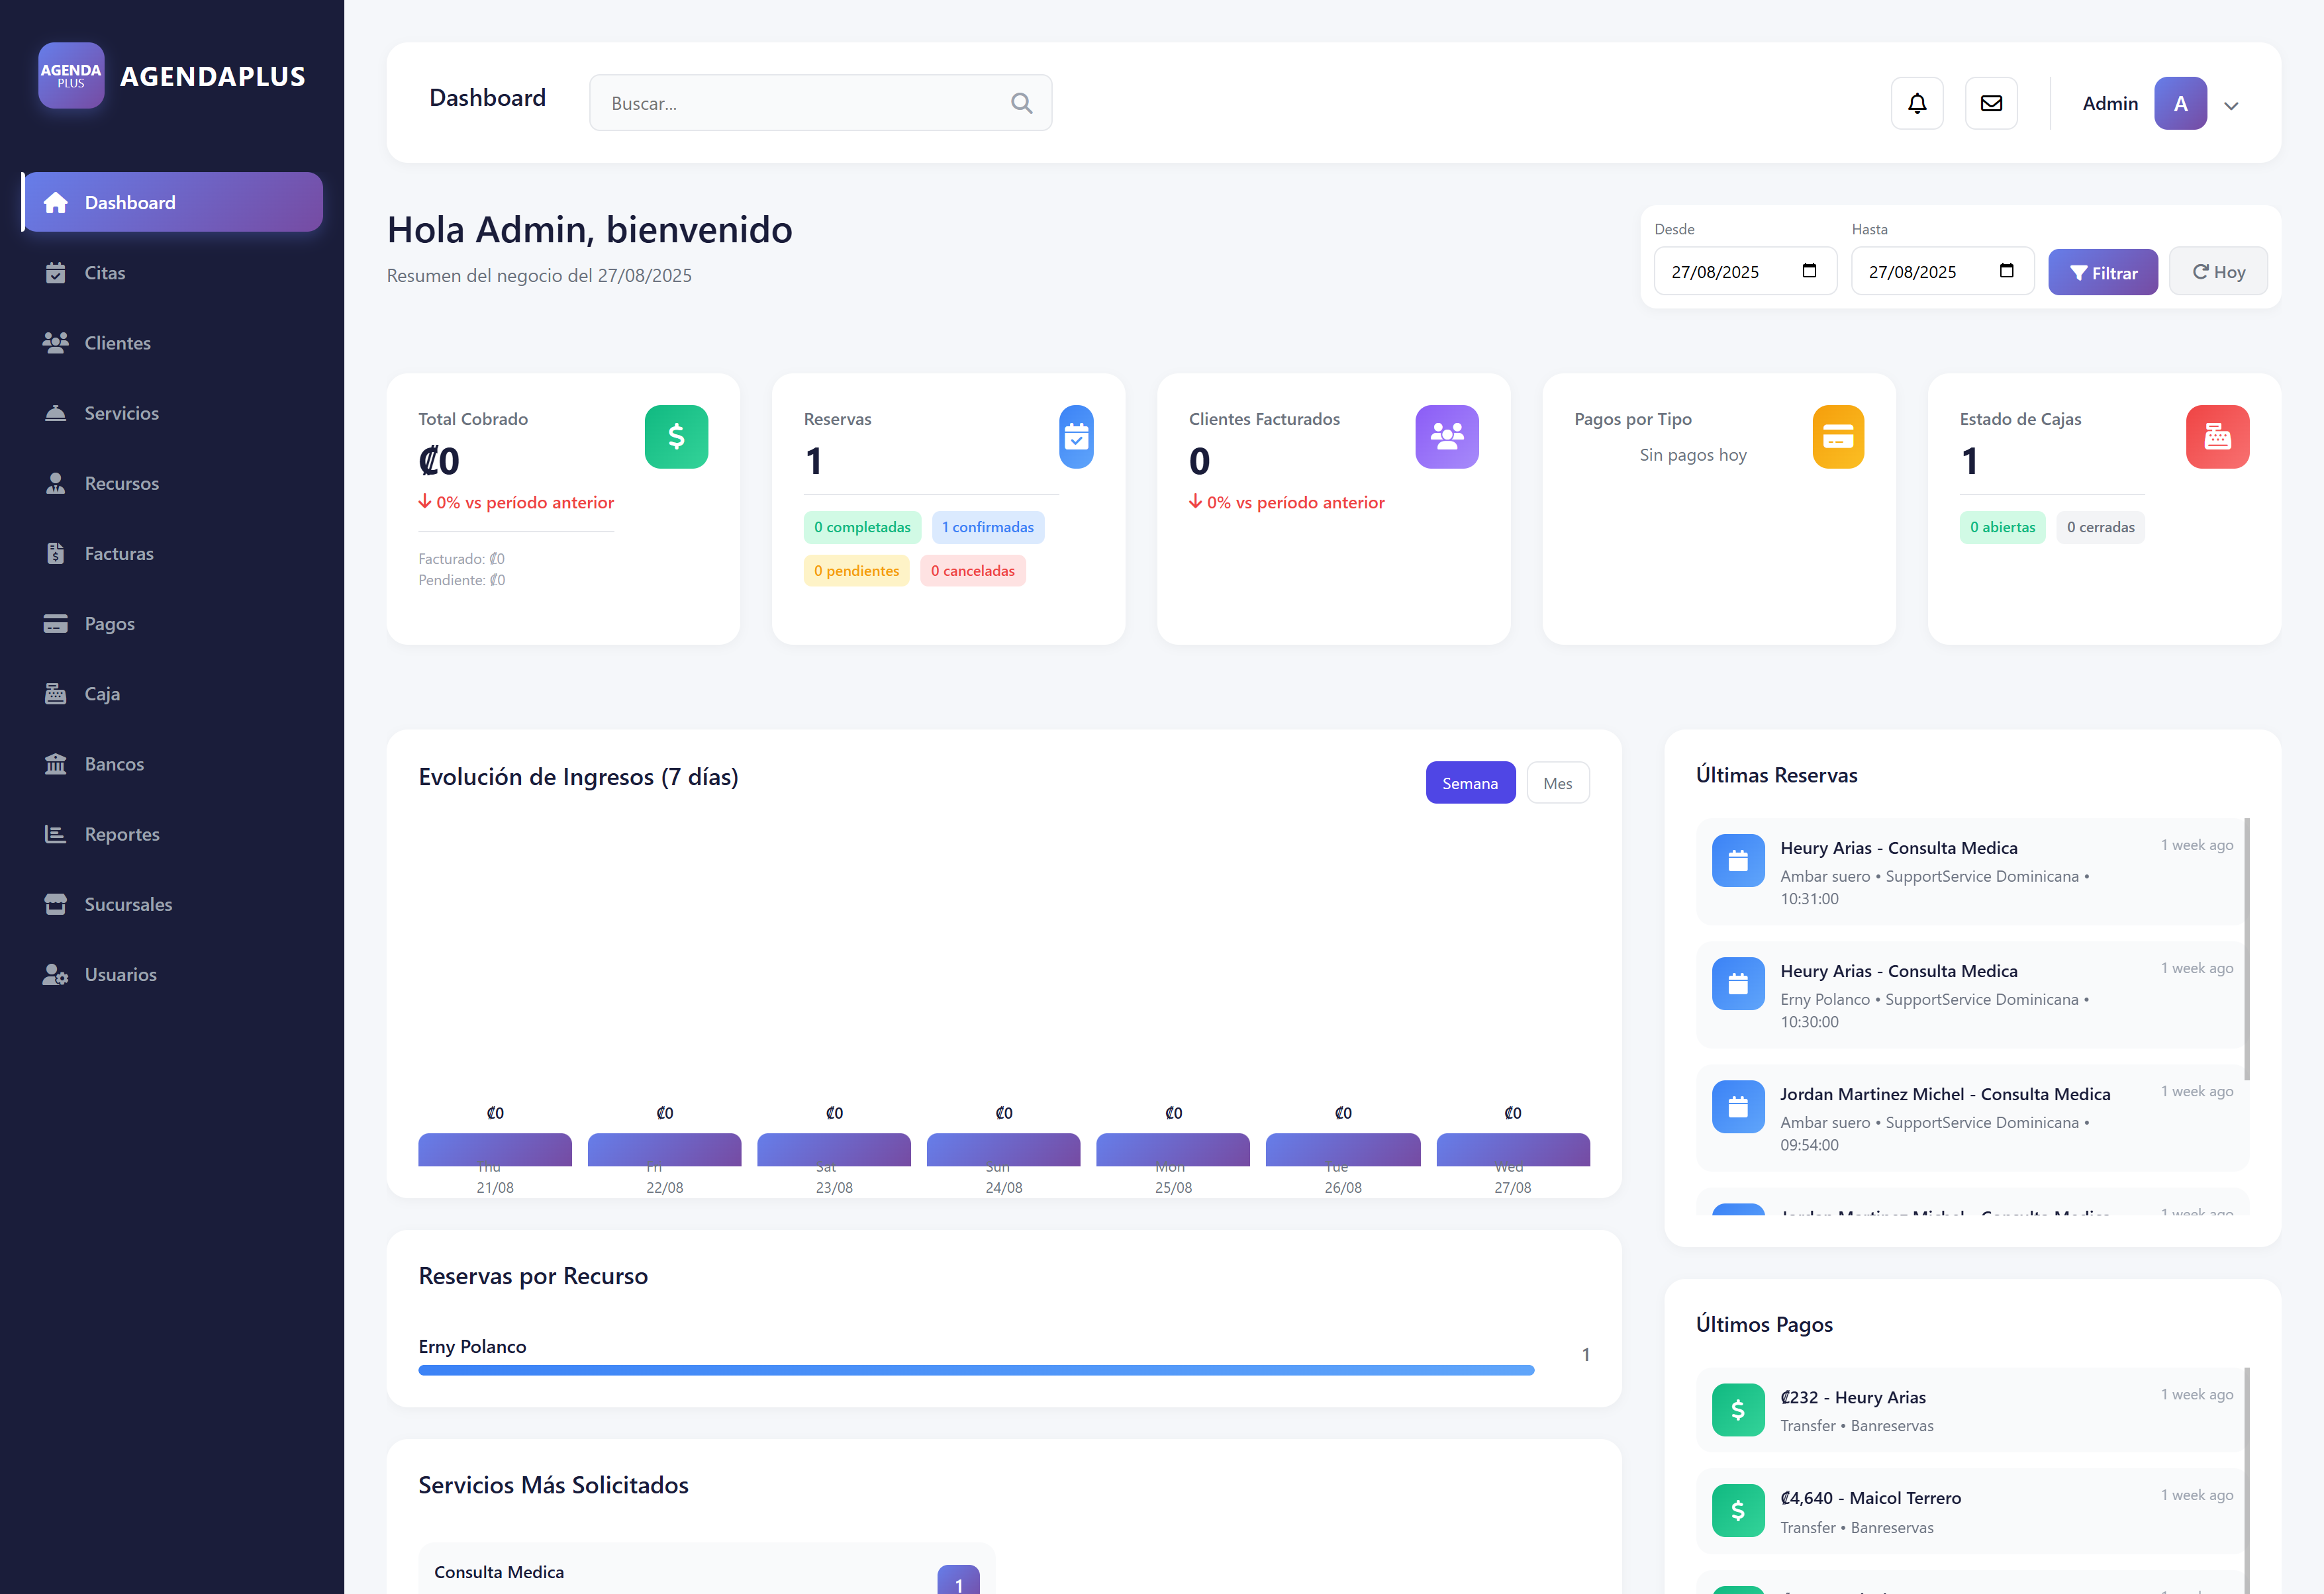Viewport: 2324px width, 1594px height.
Task: Open Citas in the sidebar
Action: point(105,273)
